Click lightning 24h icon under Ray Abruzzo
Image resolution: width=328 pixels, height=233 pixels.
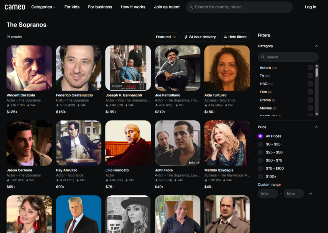78,180
